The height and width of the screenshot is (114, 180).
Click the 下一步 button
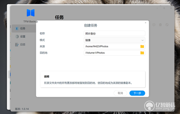pos(137,93)
